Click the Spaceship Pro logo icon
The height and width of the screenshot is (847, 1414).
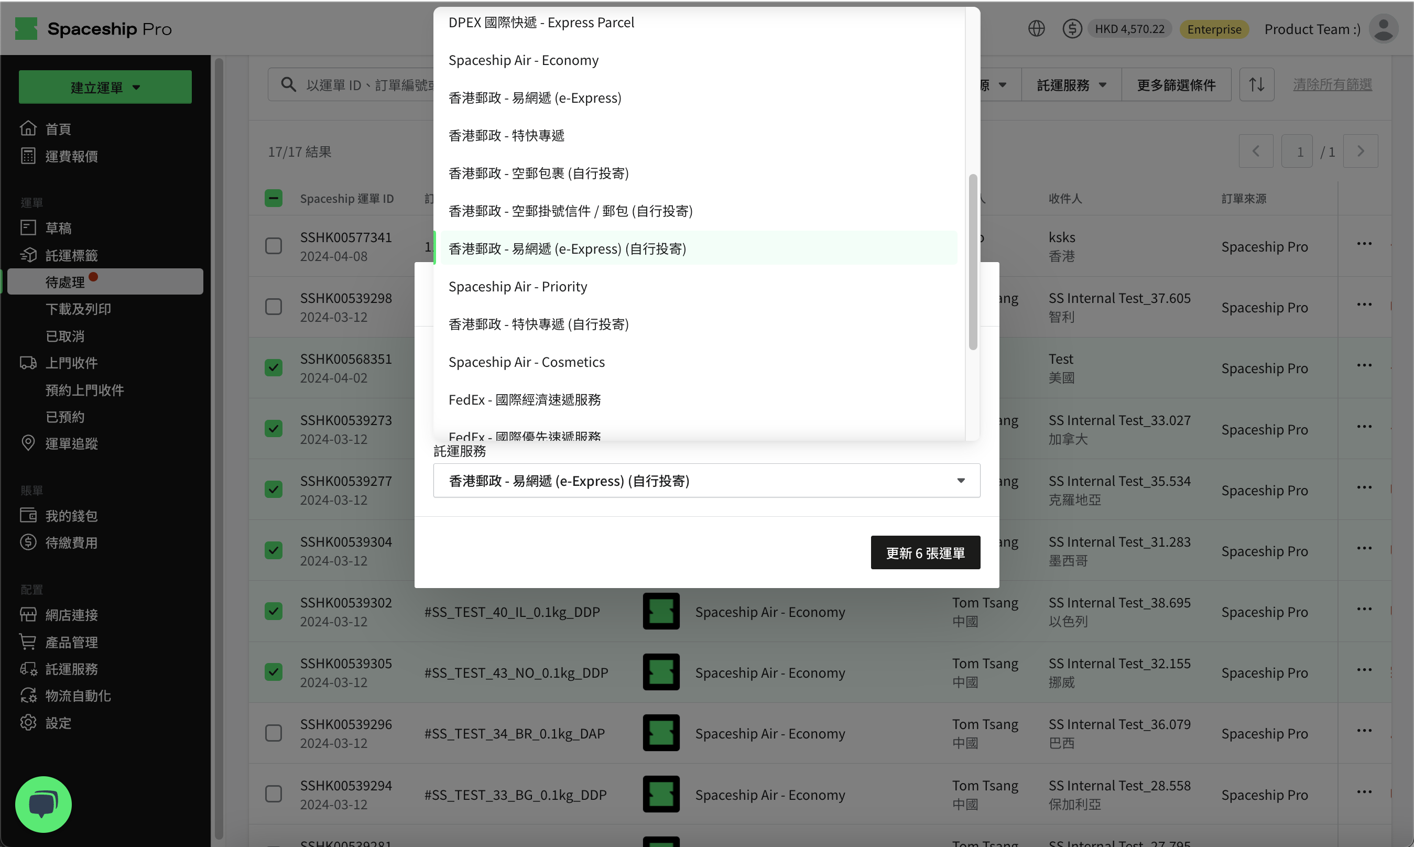point(26,28)
